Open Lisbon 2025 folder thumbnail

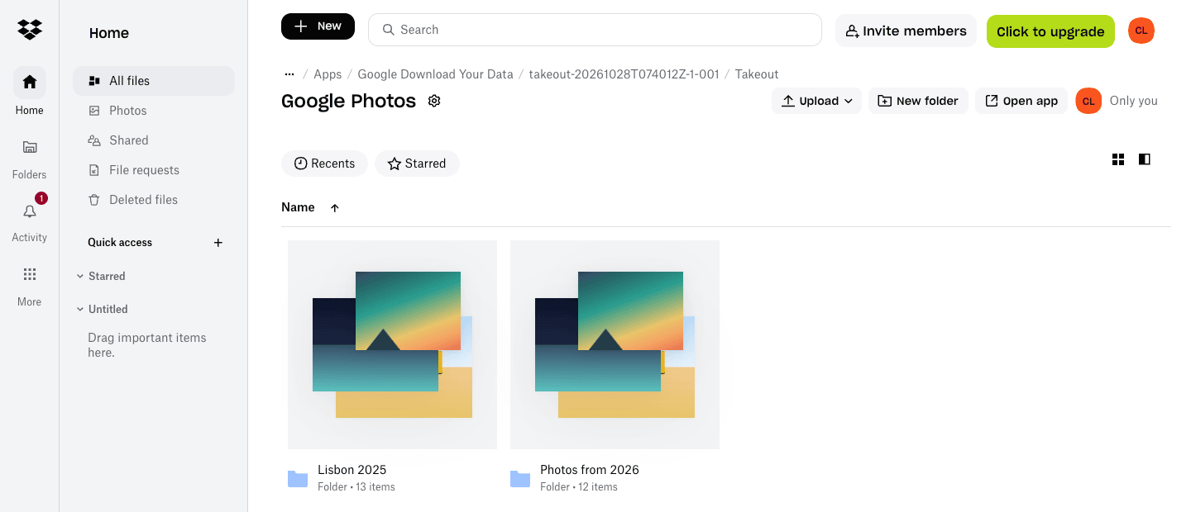point(392,344)
